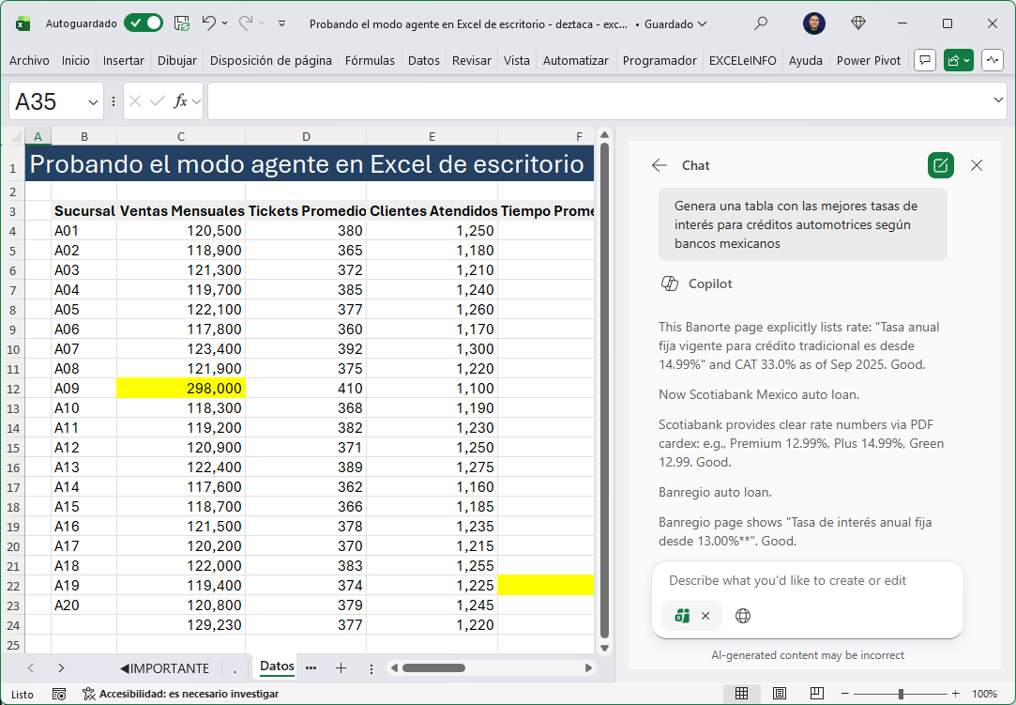Click the Ventas Mensuales header cell

[x=181, y=211]
